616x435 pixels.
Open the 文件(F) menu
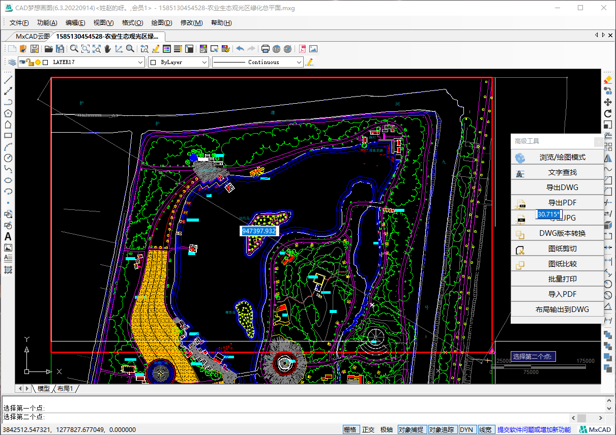19,23
